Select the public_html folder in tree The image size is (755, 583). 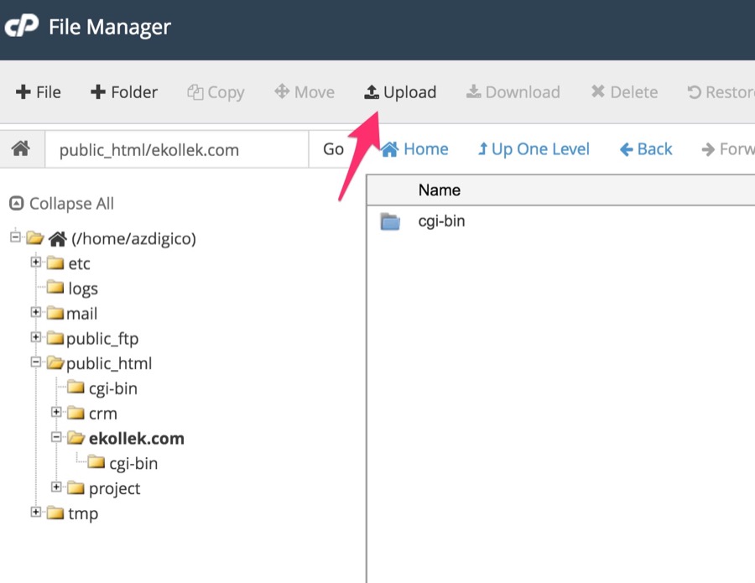pos(109,363)
